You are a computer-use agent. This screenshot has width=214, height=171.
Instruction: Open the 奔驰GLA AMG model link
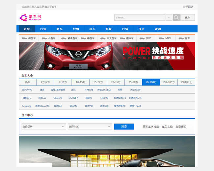click(42, 106)
